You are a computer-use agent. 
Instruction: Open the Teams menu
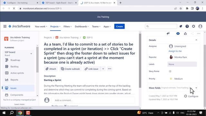[x=96, y=26]
